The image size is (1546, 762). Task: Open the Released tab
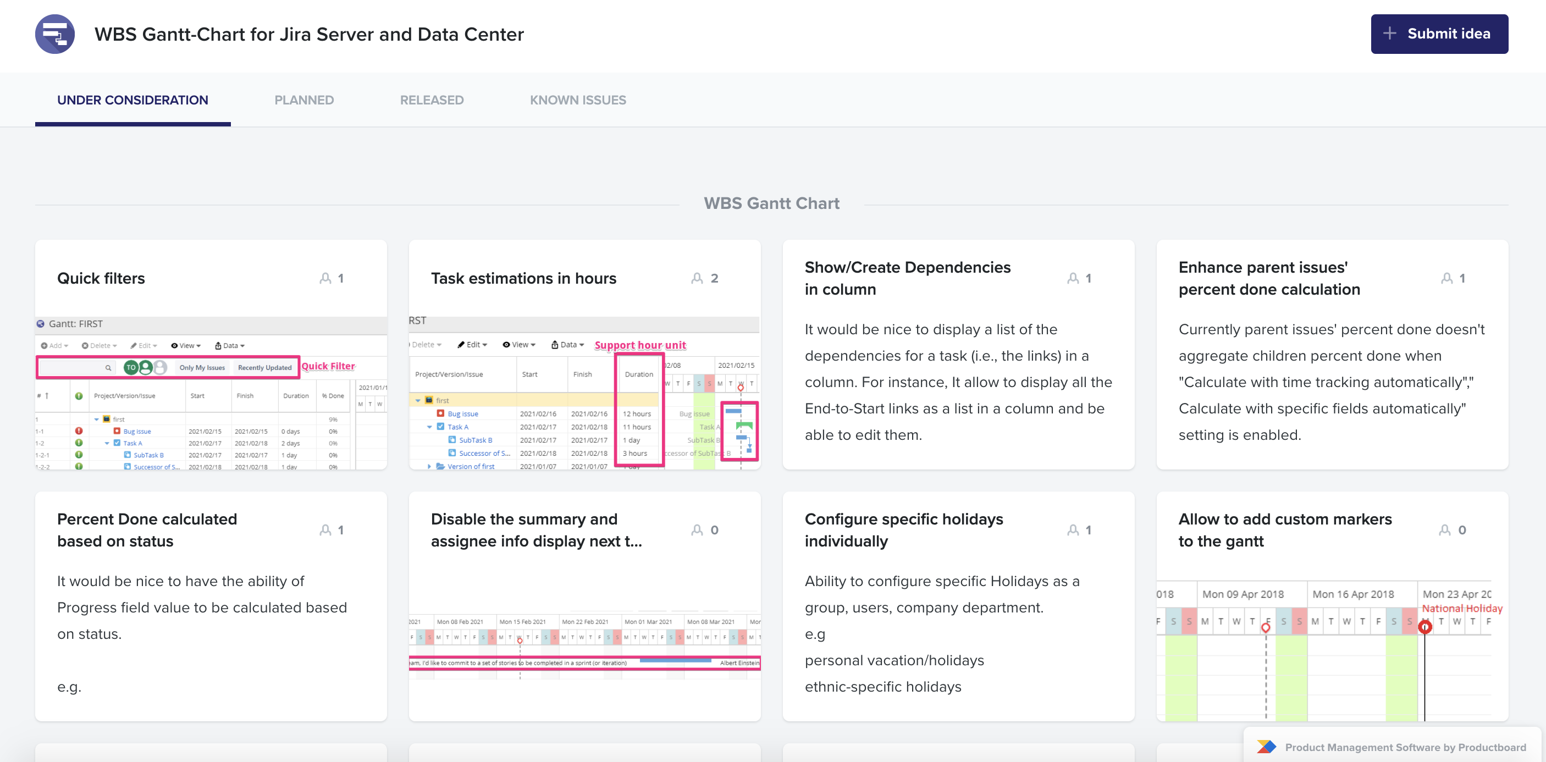click(432, 100)
